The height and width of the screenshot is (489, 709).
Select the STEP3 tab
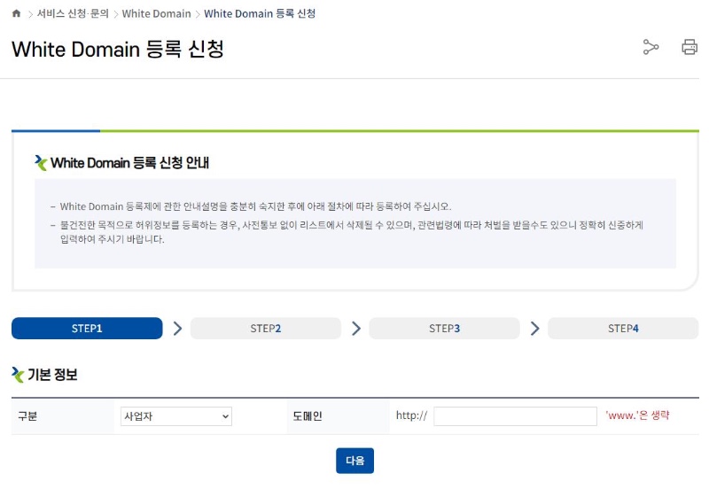(444, 329)
